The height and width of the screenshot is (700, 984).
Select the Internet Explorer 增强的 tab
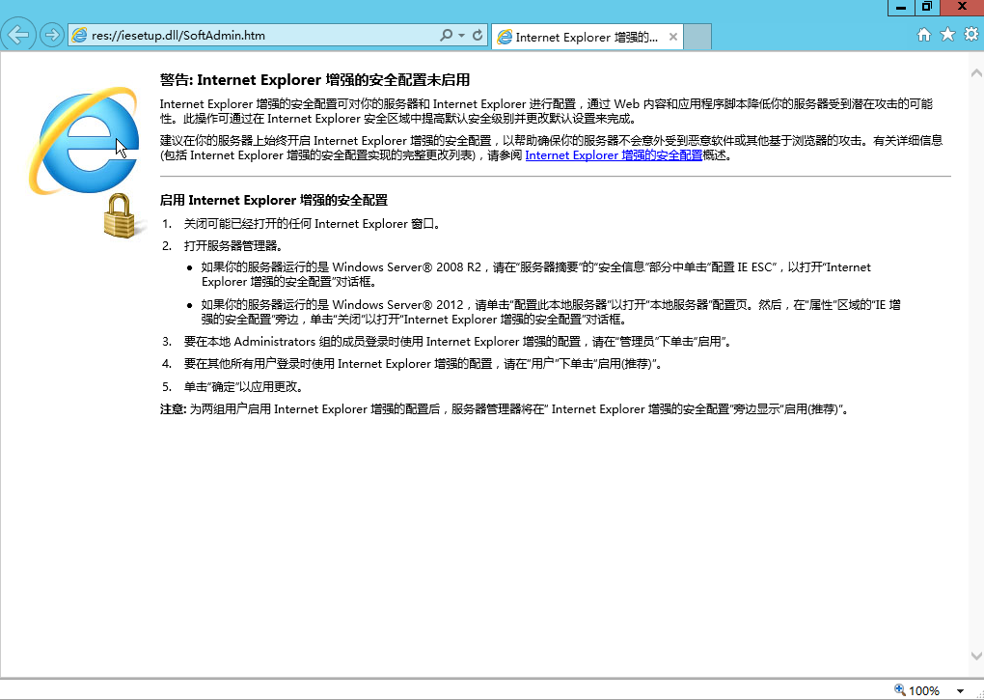point(588,37)
